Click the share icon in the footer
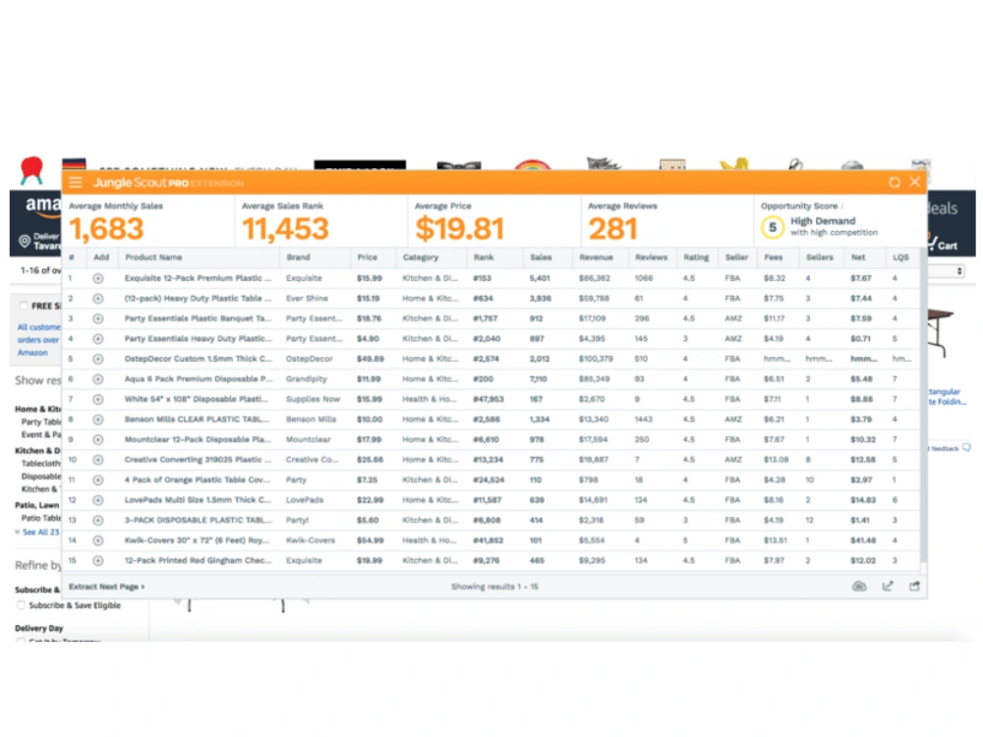This screenshot has height=737, width=983. coord(914,587)
